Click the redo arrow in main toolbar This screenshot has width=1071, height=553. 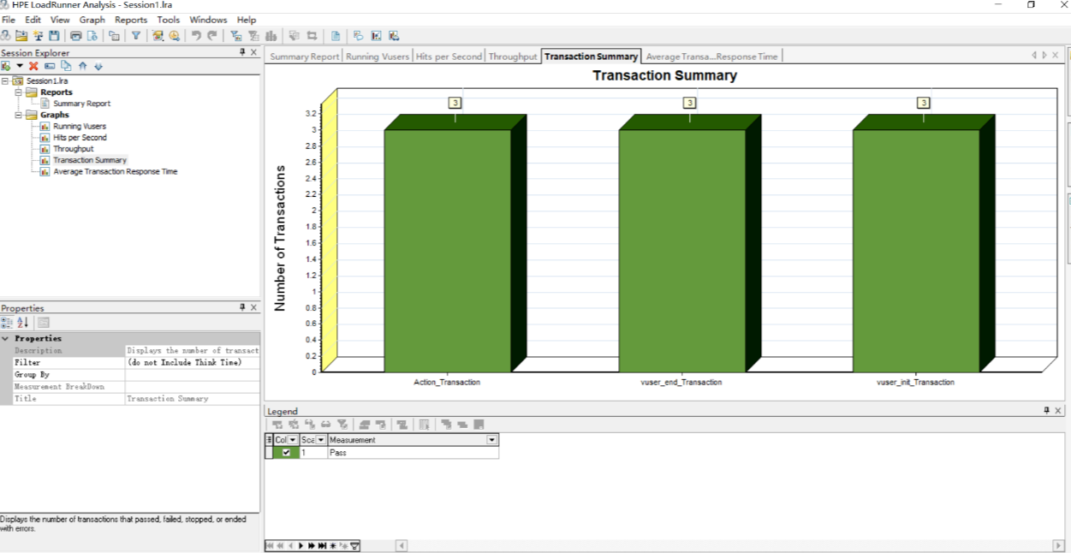point(211,36)
